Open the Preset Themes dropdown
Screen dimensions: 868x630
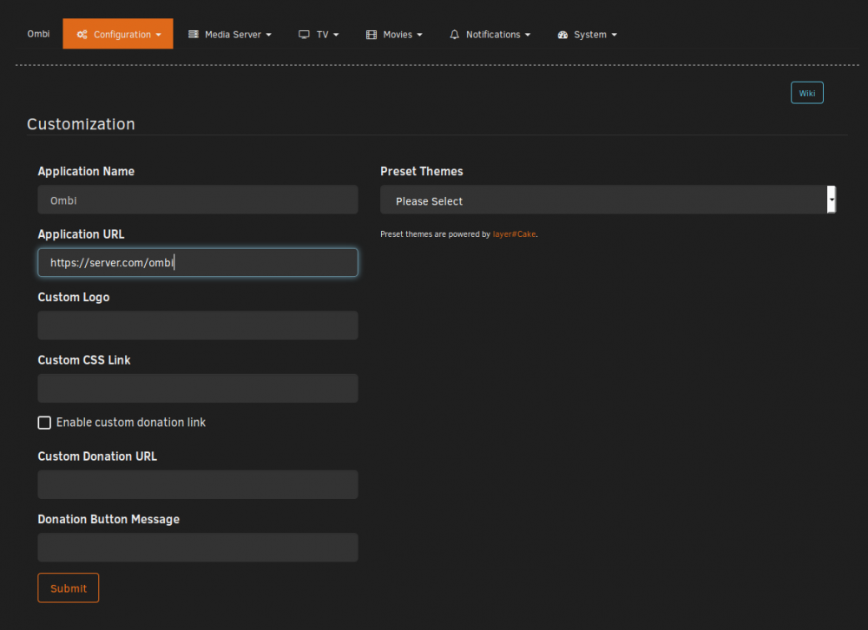608,200
